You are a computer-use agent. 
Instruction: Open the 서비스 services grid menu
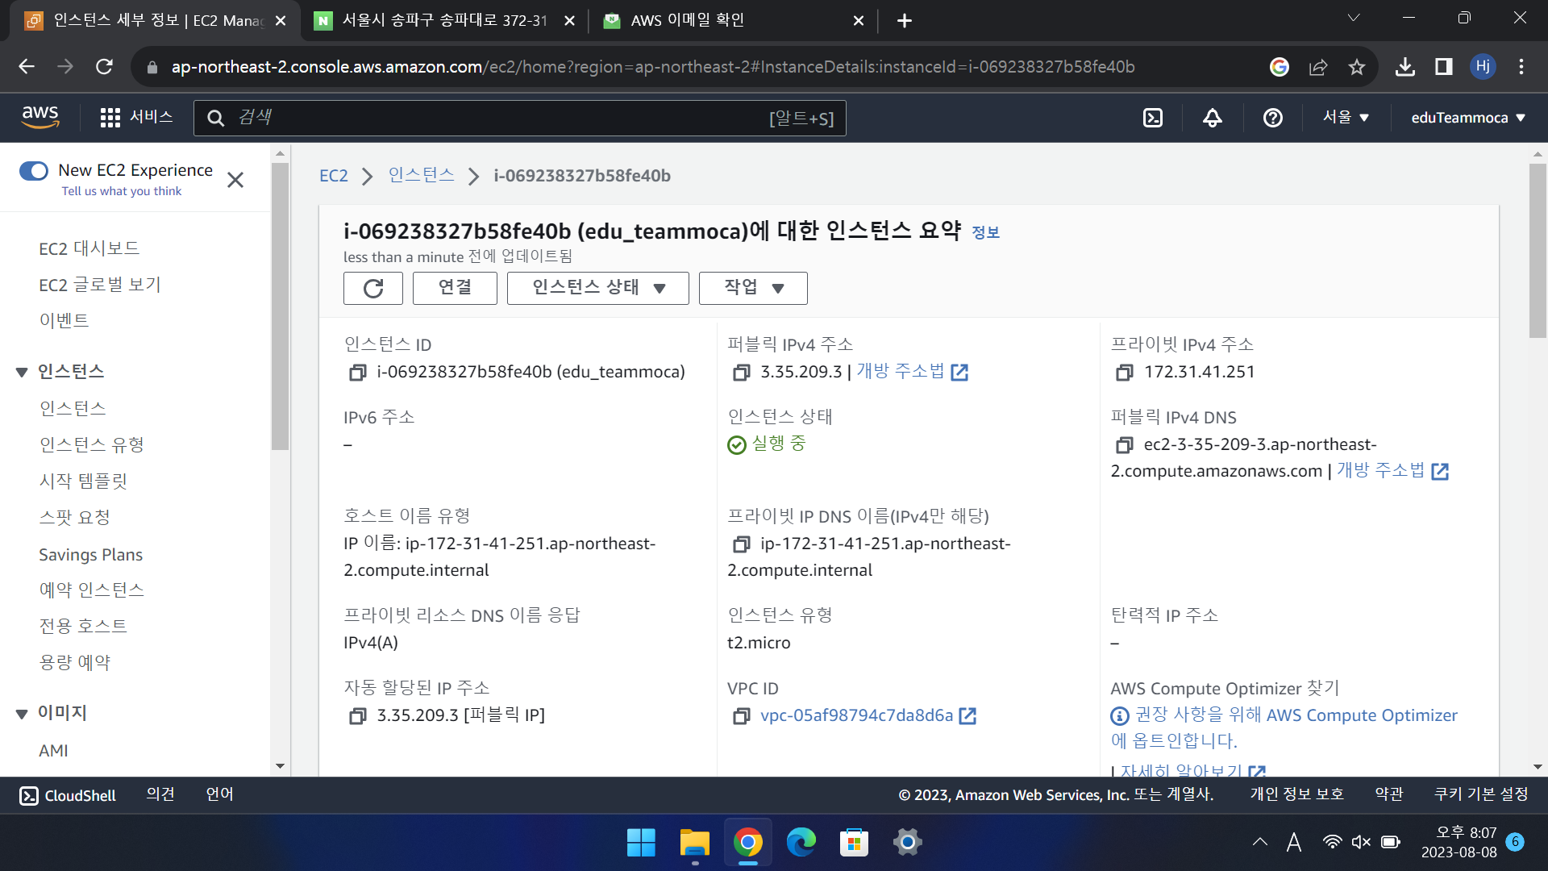[x=136, y=118]
